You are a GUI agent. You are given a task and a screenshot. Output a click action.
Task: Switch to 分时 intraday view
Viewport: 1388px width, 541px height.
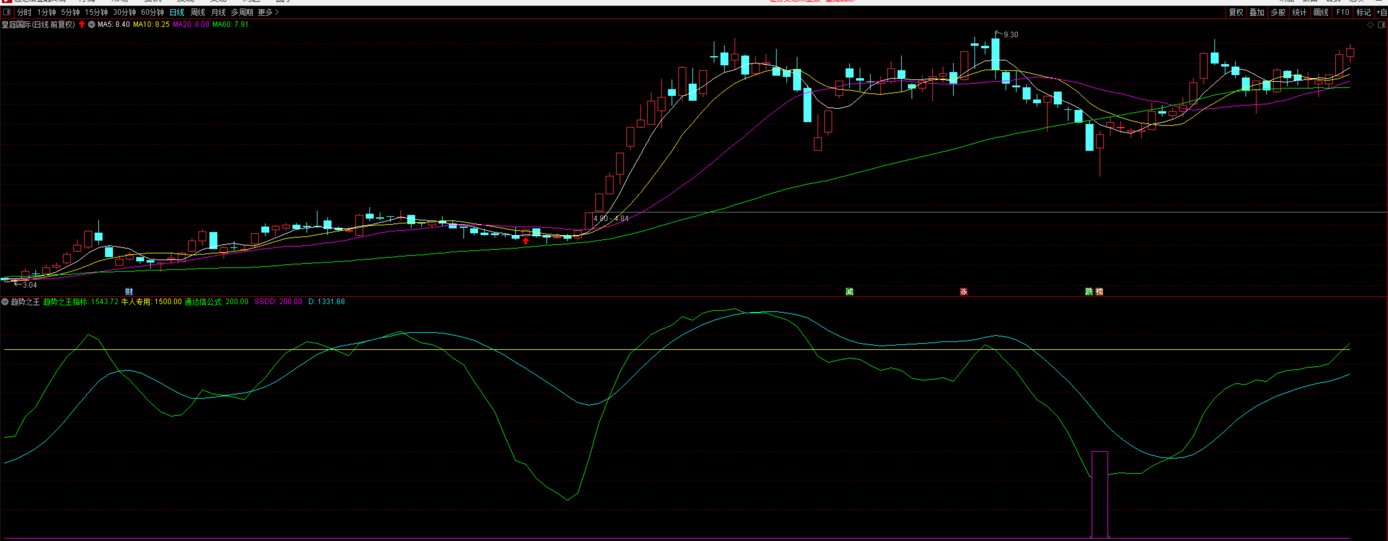[x=24, y=12]
